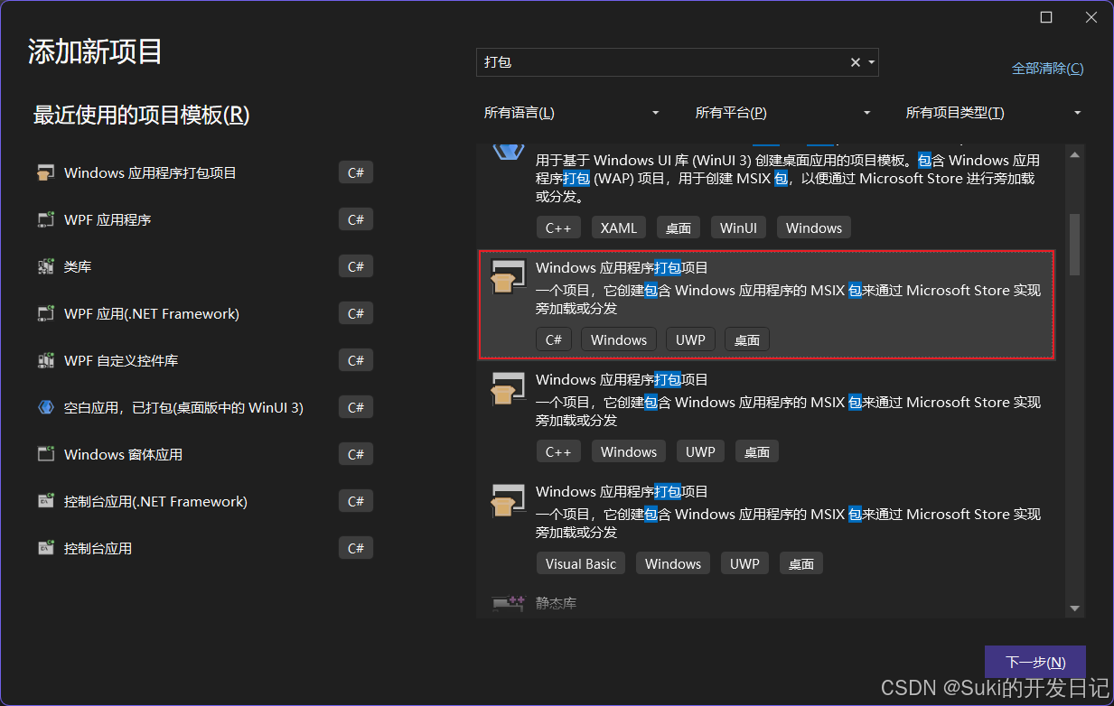Image resolution: width=1114 pixels, height=706 pixels.
Task: Select recent template 空白应用，已打包 WinUI 3
Action: pos(205,407)
